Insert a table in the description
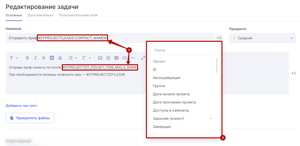This screenshot has width=300, height=146. pyautogui.click(x=116, y=58)
